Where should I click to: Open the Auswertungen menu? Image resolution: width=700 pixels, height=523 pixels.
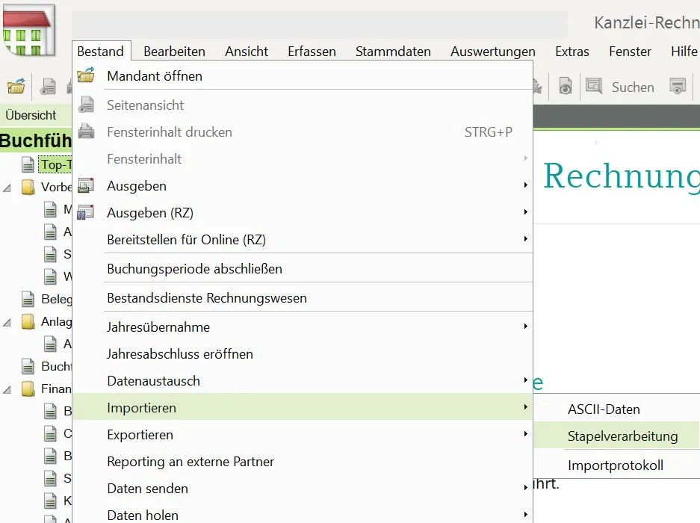492,51
